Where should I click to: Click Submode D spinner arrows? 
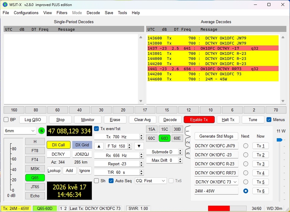click(180, 152)
